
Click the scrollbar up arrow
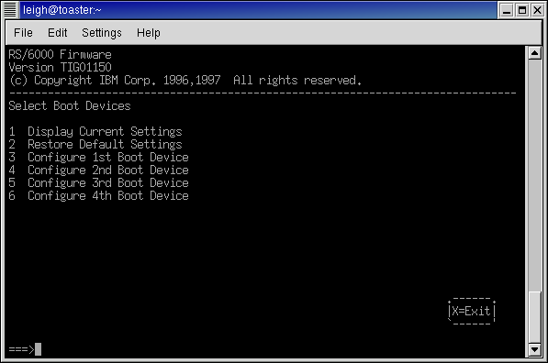534,53
